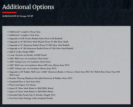Screen dimensions: 133x107
Task: Click Floor-Level Spare Tire Mount
Action: [x=22, y=85]
